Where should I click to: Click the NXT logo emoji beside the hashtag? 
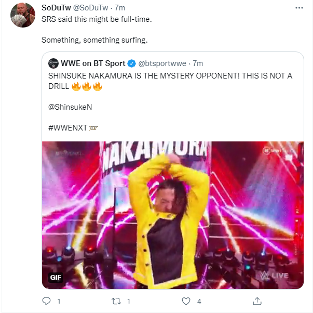(93, 128)
